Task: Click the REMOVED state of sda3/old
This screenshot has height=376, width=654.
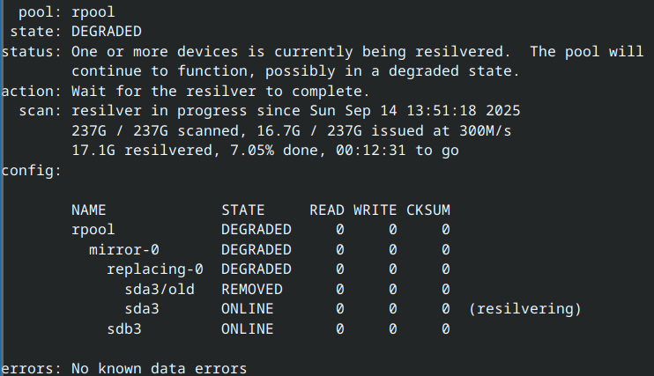Action: point(251,289)
